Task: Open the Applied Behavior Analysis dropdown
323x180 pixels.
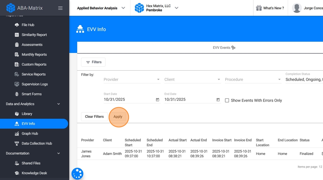Action: coord(101,8)
